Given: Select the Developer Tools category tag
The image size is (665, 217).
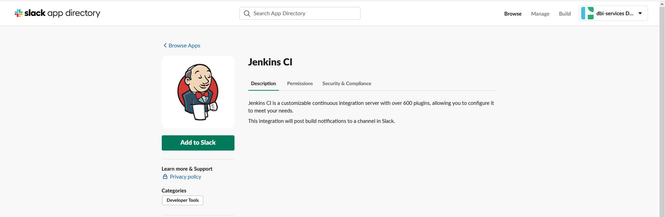Looking at the screenshot, I should (183, 200).
